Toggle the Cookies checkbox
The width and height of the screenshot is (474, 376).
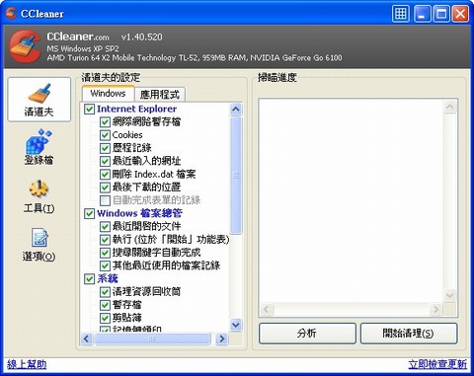(x=105, y=135)
